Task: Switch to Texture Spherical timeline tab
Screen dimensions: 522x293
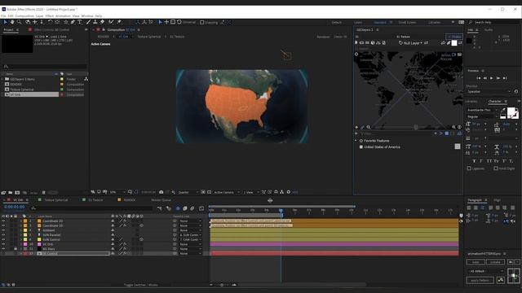Action: 56,200
